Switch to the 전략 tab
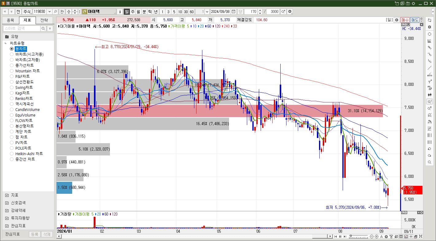 (x=44, y=20)
